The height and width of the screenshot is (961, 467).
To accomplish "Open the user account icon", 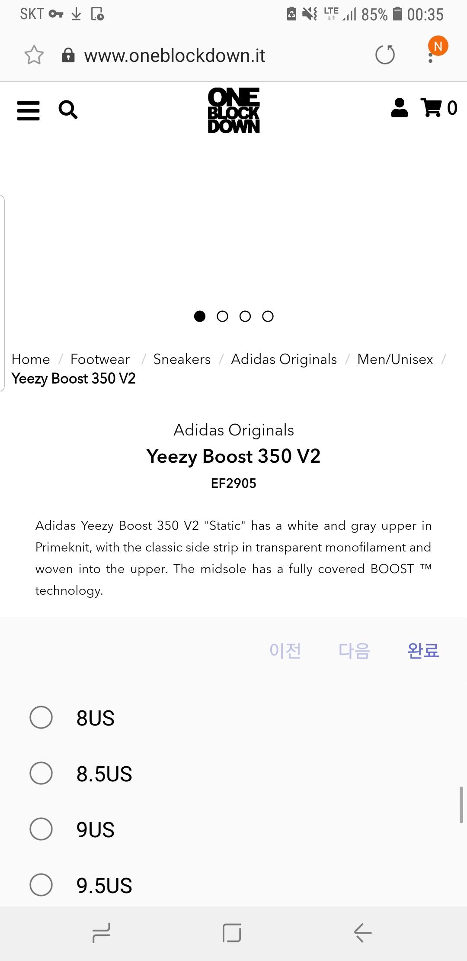I will click(x=399, y=108).
